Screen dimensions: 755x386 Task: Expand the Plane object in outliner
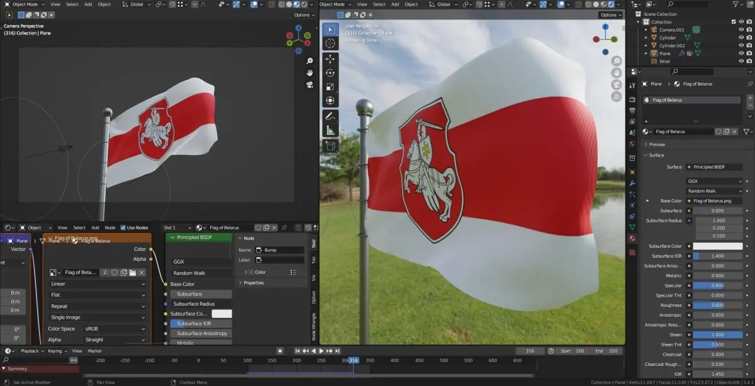[x=646, y=53]
